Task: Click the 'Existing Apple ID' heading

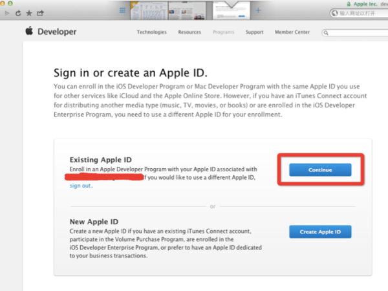Action: pos(101,160)
